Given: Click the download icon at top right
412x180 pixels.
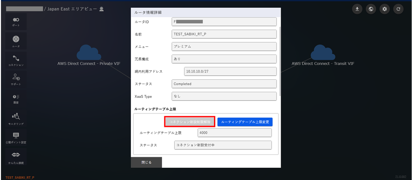Looking at the screenshot, I should click(357, 9).
